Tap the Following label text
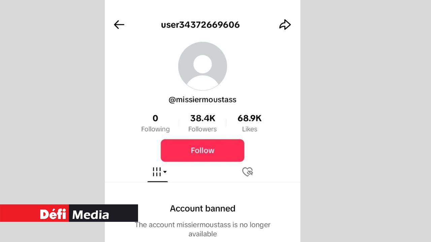431x242 pixels. (155, 129)
